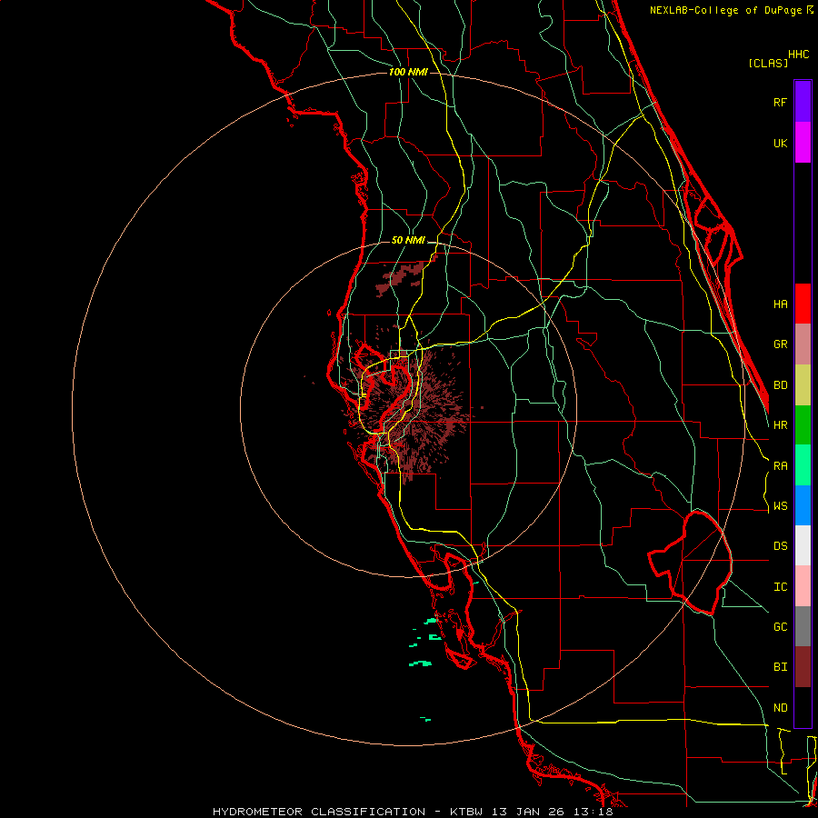
Task: Click the DS white legend swatch
Action: pos(803,545)
